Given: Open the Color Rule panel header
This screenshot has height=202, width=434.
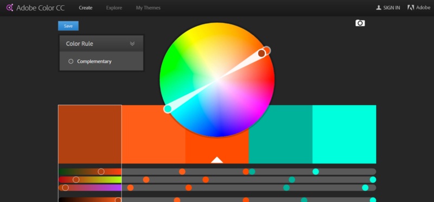Looking at the screenshot, I should point(101,44).
